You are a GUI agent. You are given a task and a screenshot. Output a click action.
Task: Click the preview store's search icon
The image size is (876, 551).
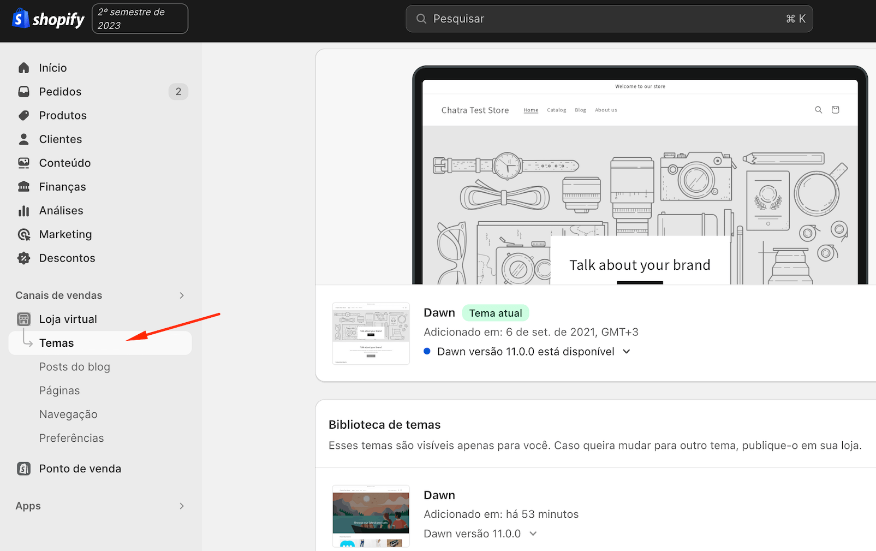[x=818, y=110]
